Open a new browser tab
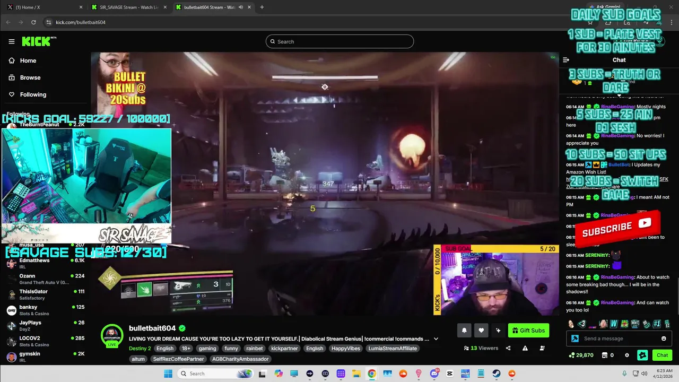679x382 pixels. click(262, 7)
